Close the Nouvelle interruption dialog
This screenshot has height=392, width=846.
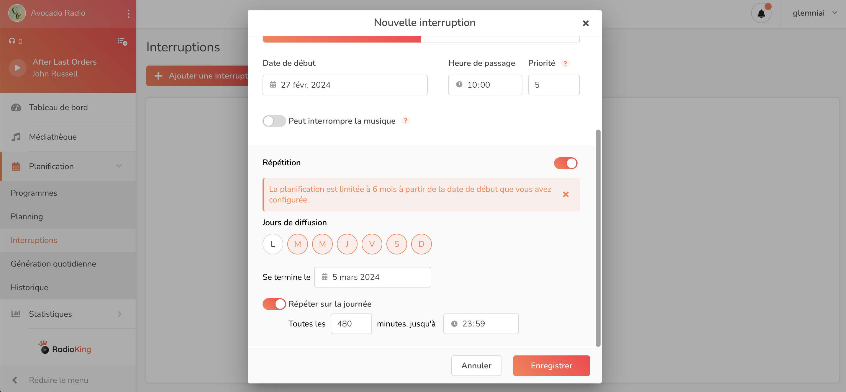(x=586, y=23)
